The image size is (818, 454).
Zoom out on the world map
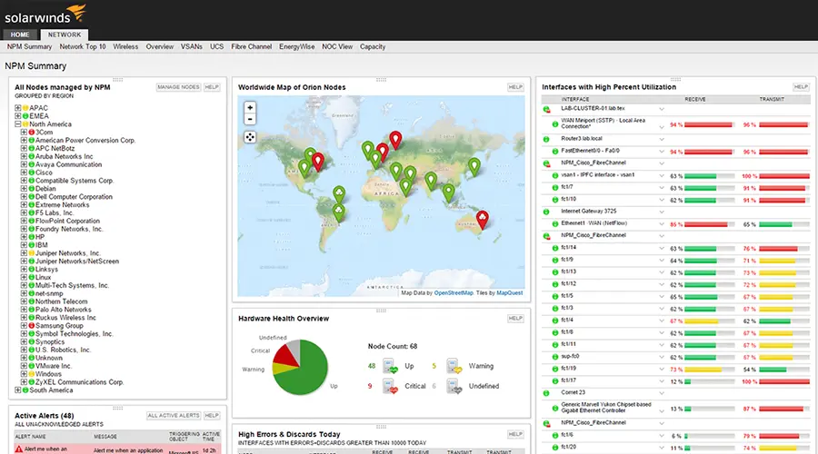(x=250, y=119)
